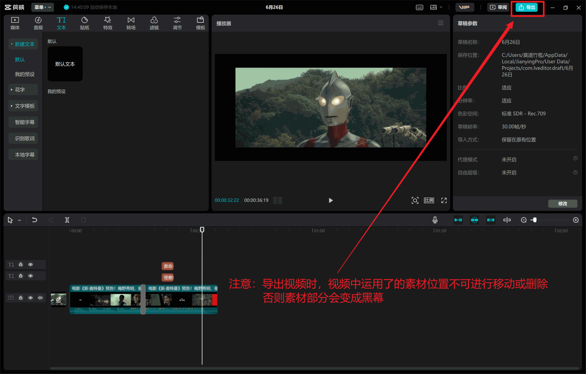Open the 菜单 dropdown menu
The height and width of the screenshot is (374, 586).
click(x=42, y=7)
